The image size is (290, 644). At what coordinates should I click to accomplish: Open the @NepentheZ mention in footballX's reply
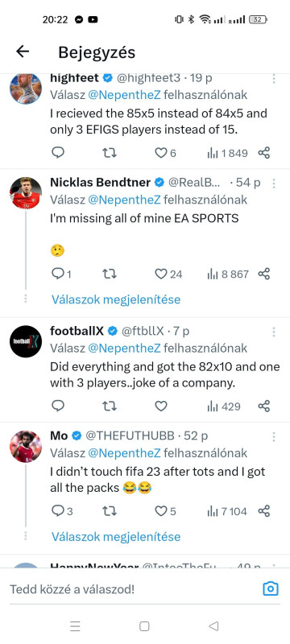124,349
